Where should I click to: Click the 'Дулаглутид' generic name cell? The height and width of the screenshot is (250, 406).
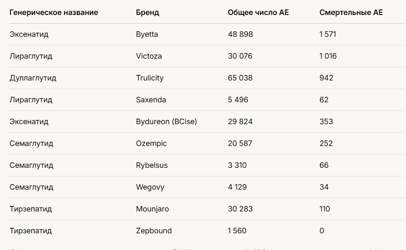click(x=33, y=78)
